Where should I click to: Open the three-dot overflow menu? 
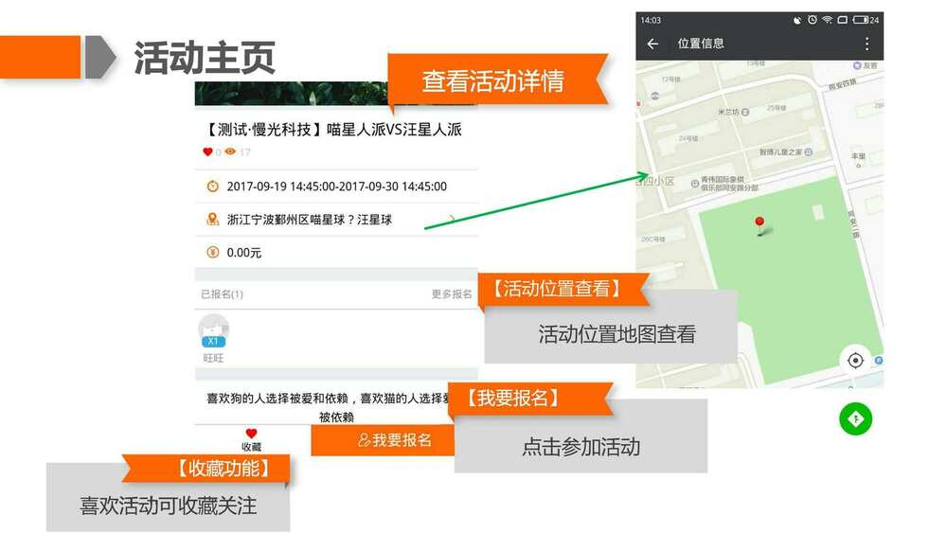click(867, 44)
